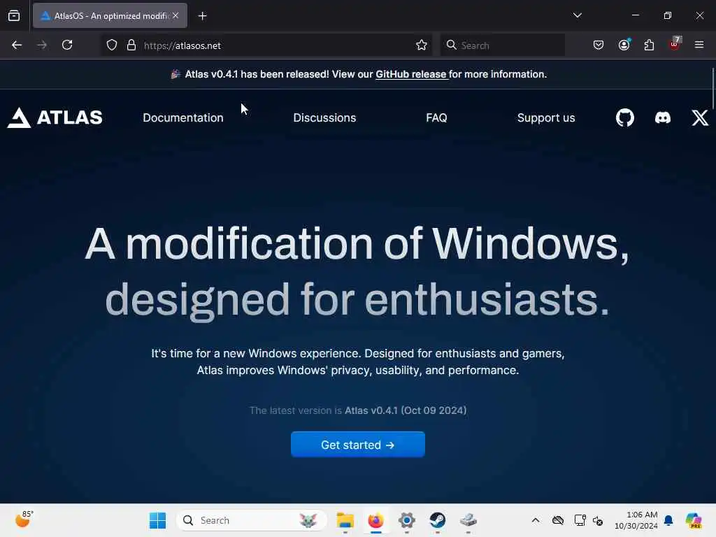
Task: Click the Get started button
Action: (x=358, y=445)
